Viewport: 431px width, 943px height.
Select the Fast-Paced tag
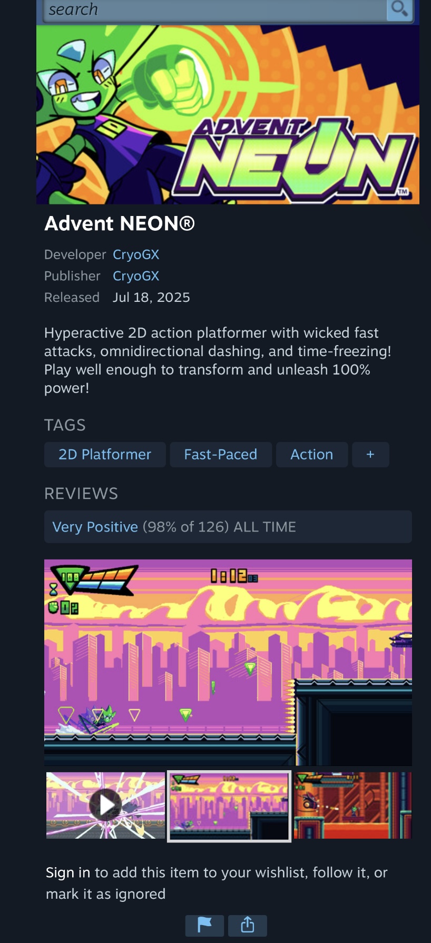[221, 455]
